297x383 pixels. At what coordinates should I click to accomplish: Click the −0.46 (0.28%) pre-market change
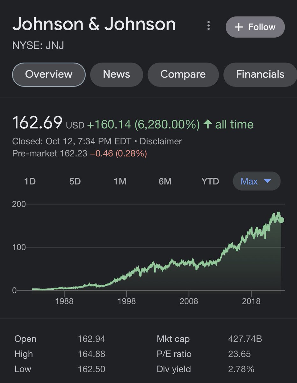coord(119,154)
